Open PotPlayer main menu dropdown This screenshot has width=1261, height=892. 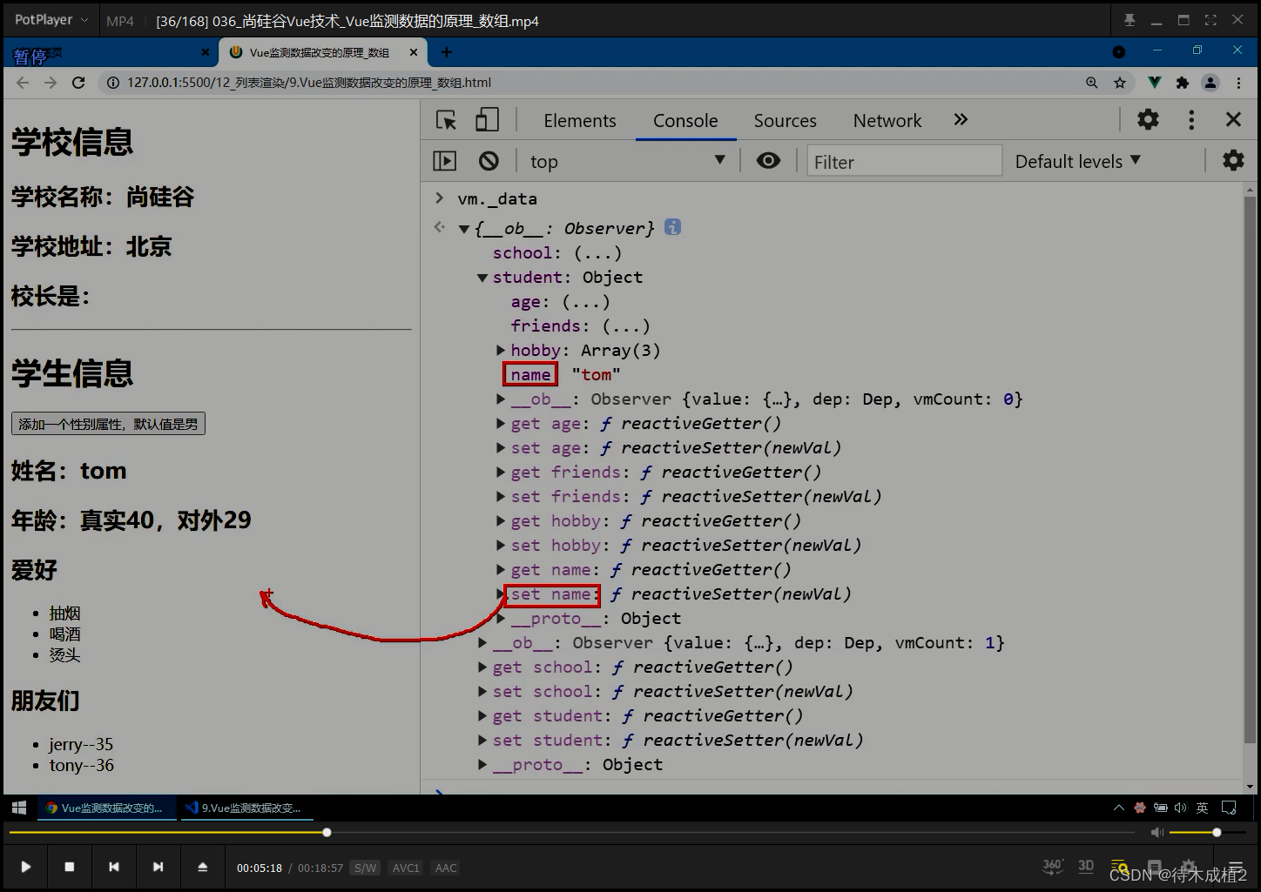coord(51,19)
